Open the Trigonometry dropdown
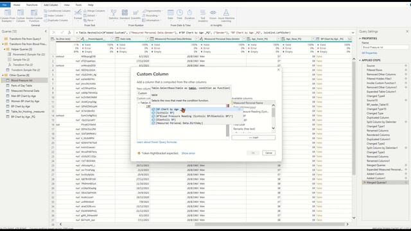411x231 pixels. point(152,11)
